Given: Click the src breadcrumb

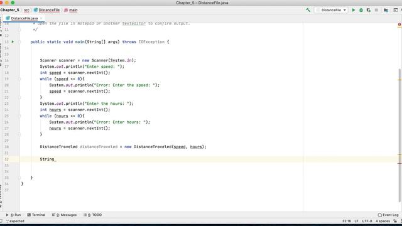Looking at the screenshot, I should [x=26, y=10].
